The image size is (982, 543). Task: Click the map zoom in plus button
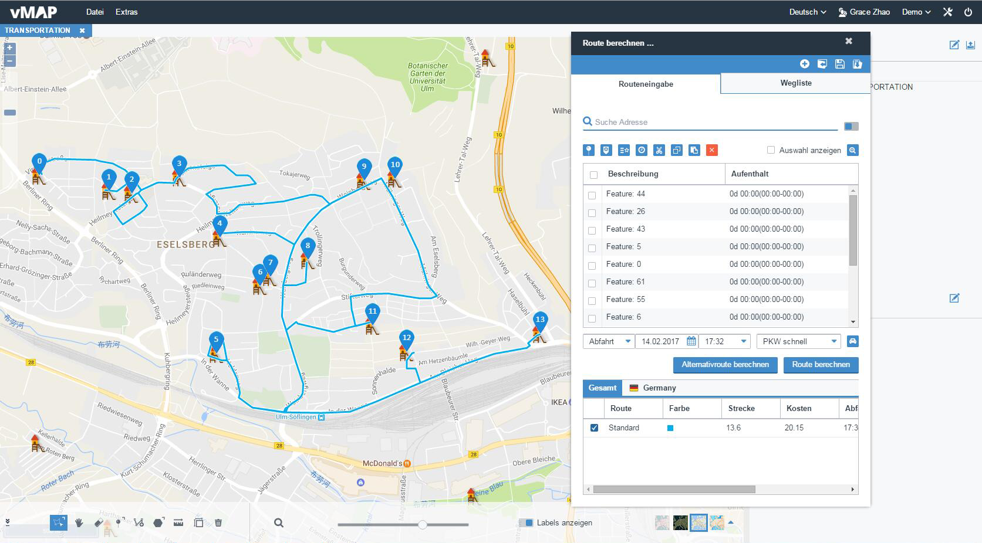(9, 48)
